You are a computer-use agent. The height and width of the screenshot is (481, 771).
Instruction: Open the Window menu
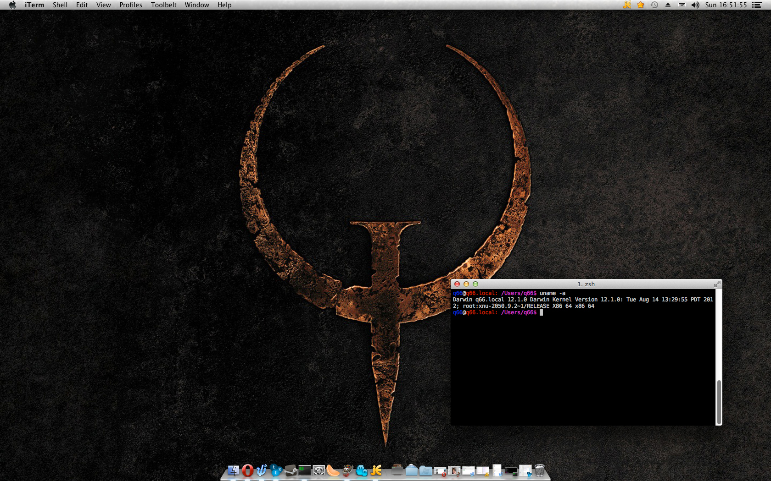click(197, 5)
